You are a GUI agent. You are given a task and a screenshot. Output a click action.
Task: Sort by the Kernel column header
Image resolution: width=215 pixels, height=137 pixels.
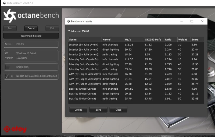tap(113, 40)
